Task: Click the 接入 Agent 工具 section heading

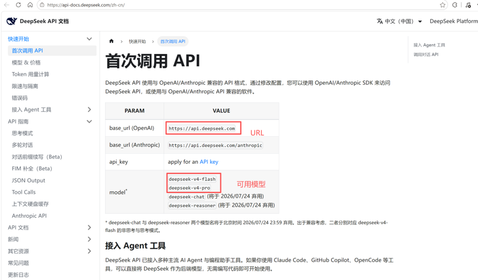Action: click(135, 246)
